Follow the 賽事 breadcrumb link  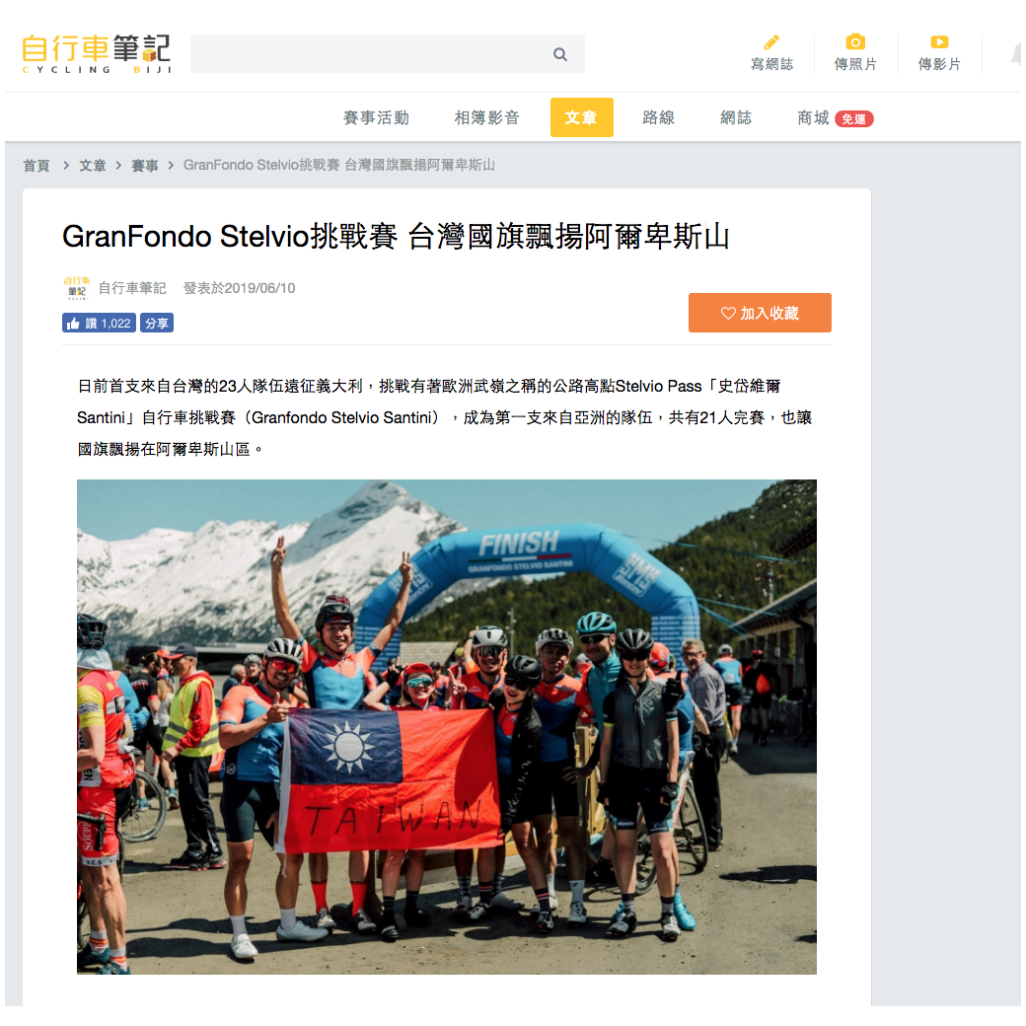tap(145, 166)
